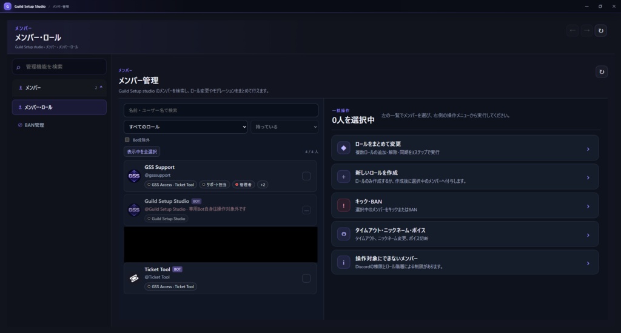This screenshot has height=333, width=621.
Task: Open 新しいロールを作成 via its chevron
Action: 588,177
